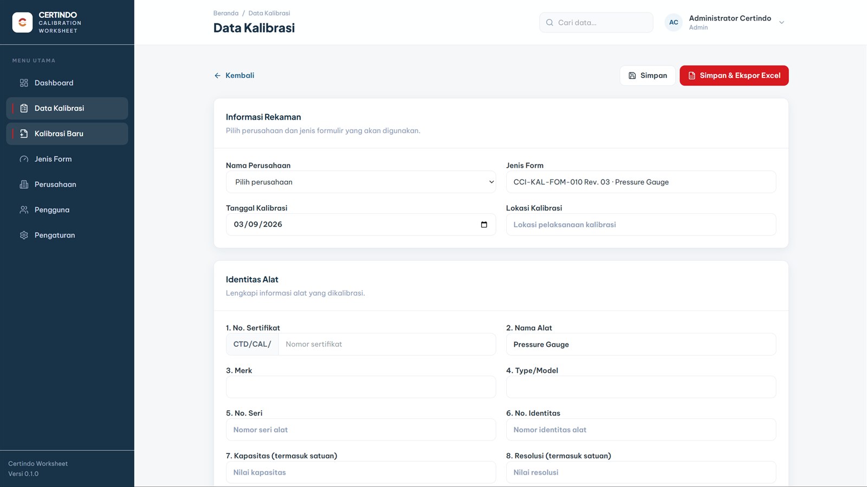Click the Data Kalibrasi clipboard icon
The height and width of the screenshot is (487, 867).
(x=24, y=108)
